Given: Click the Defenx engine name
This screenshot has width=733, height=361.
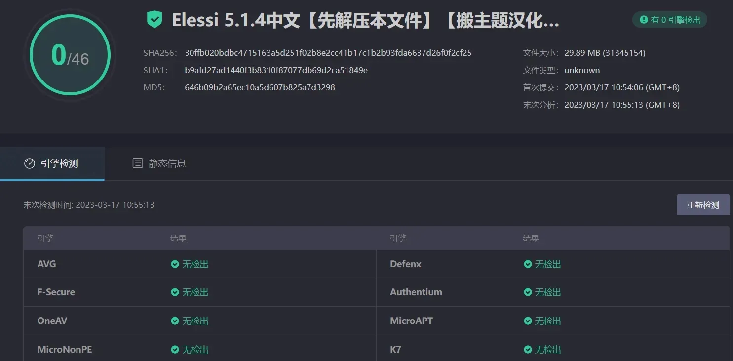Looking at the screenshot, I should (x=406, y=264).
